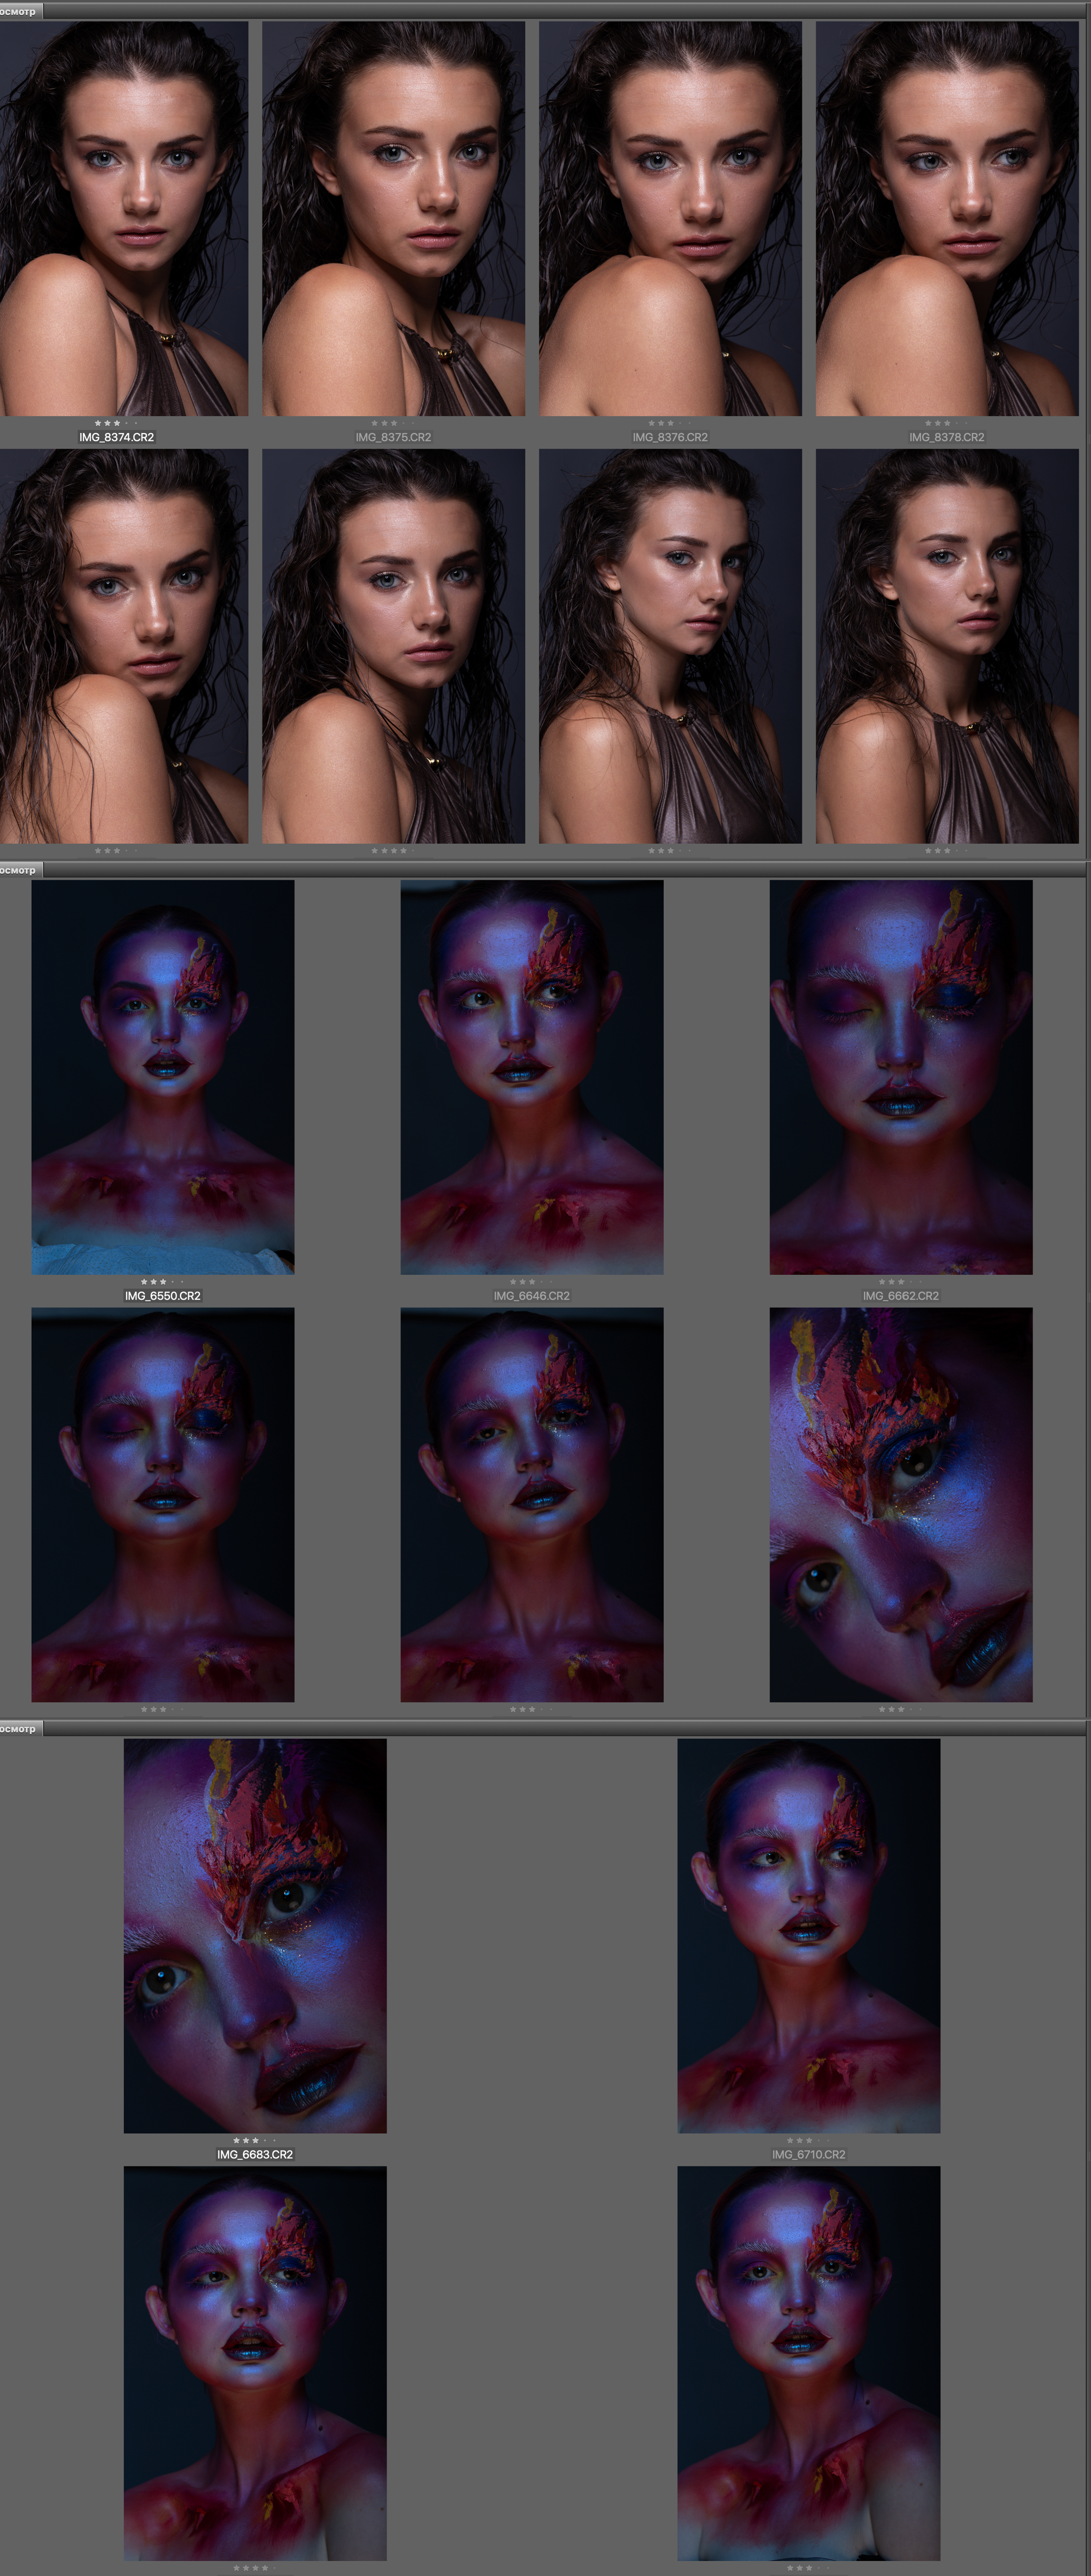Click star rating above IMG_6710.CR2 label
This screenshot has width=1091, height=2576.
click(808, 2140)
